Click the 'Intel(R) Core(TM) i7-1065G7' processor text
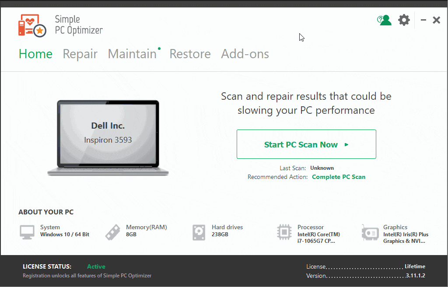The width and height of the screenshot is (448, 287). 318,238
